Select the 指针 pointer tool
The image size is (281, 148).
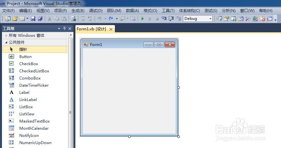(35, 50)
